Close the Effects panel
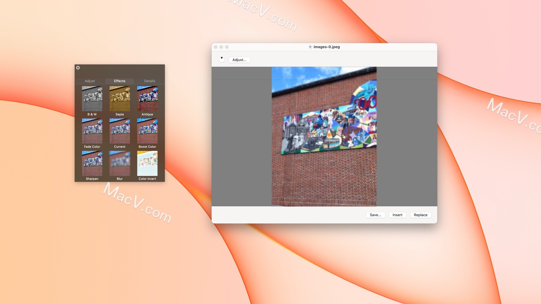 click(78, 67)
